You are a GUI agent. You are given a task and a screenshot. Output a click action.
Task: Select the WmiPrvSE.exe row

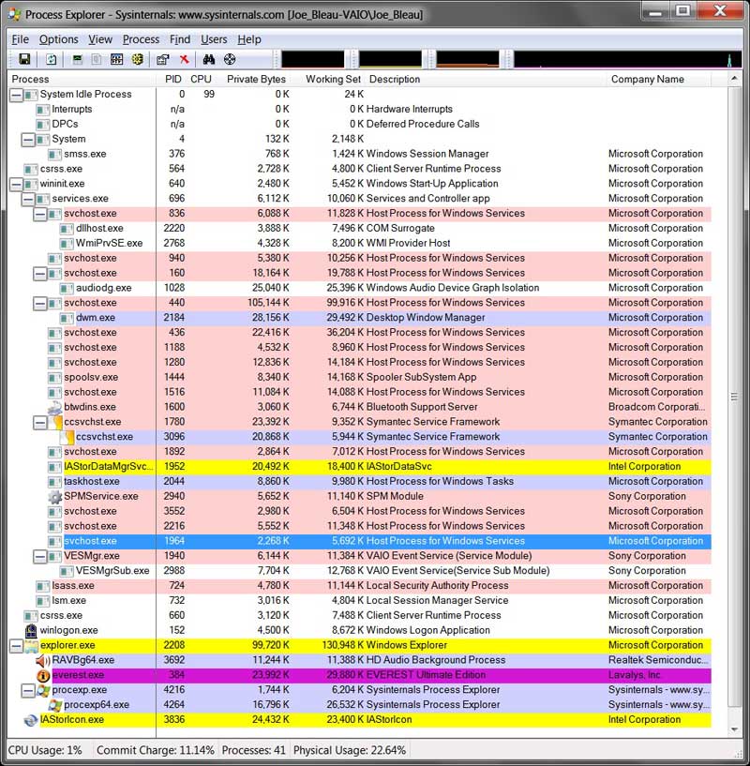[x=360, y=243]
